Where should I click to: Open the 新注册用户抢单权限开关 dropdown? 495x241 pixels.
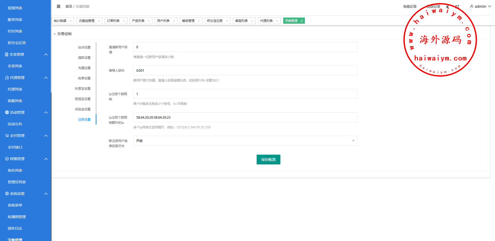click(x=245, y=141)
